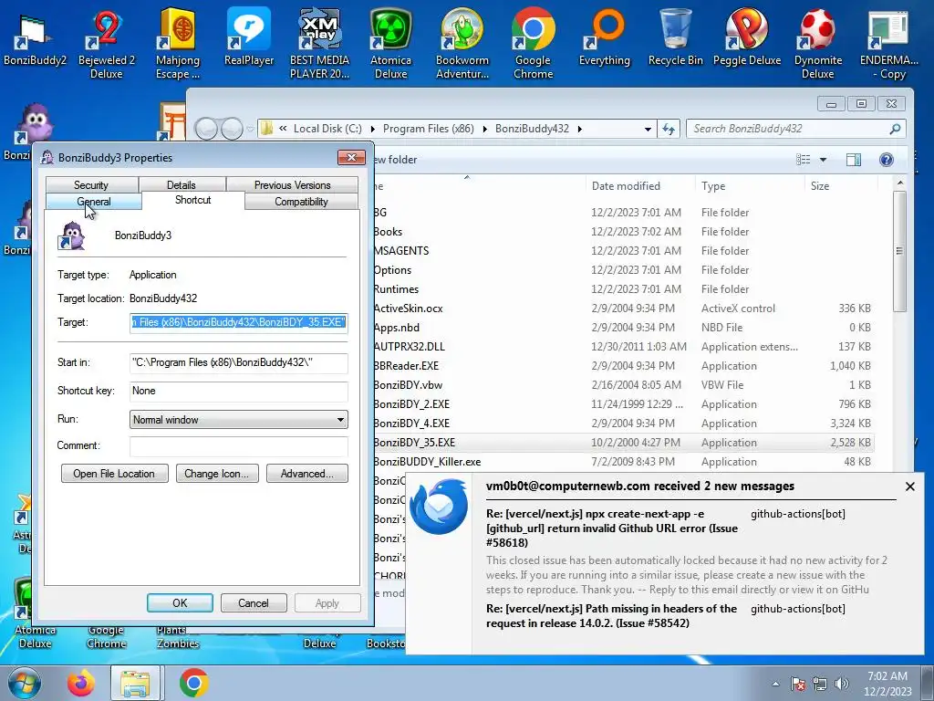Click the Explorer forward arrow button

(232, 129)
